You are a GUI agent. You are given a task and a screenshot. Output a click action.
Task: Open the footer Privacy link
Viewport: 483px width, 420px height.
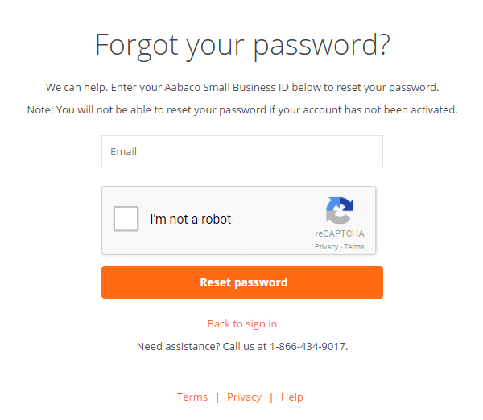(x=244, y=397)
